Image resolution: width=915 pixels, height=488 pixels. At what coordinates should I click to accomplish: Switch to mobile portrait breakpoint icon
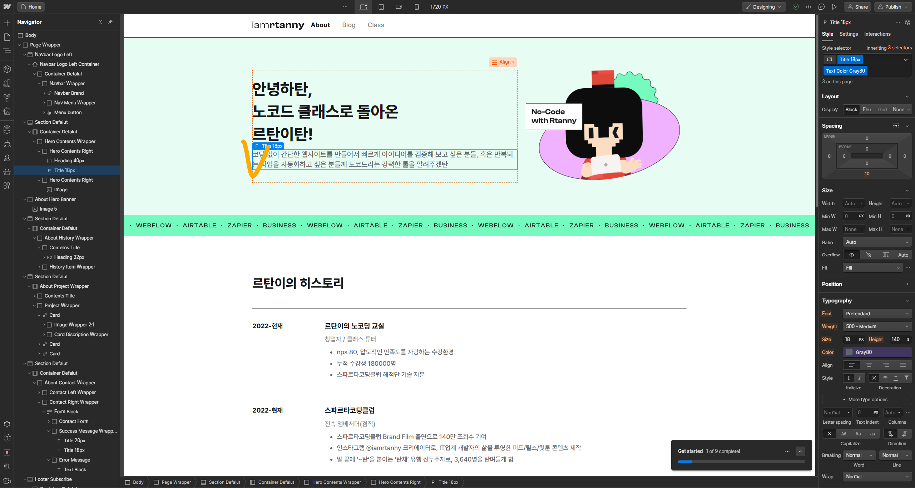point(417,7)
